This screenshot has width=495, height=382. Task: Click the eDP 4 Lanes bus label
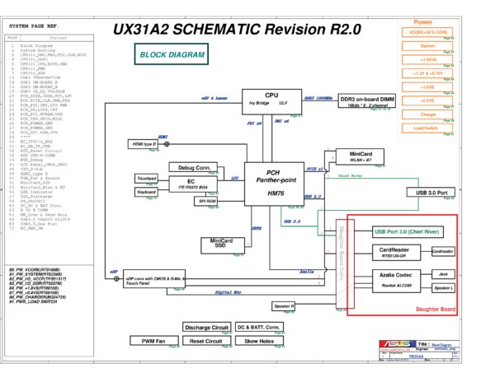point(214,98)
